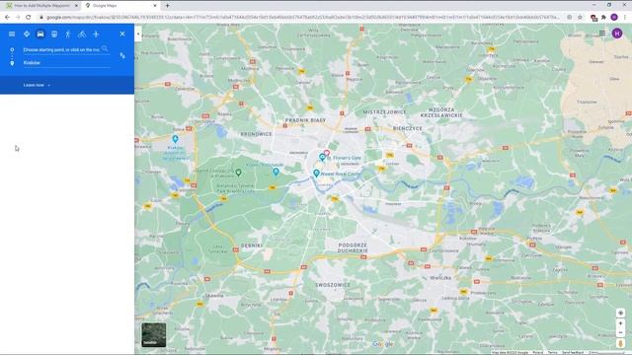This screenshot has width=632, height=355.
Task: Select the Transit travel mode
Action: click(54, 35)
